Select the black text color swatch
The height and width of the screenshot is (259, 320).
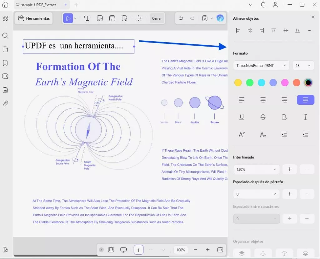pos(308,83)
